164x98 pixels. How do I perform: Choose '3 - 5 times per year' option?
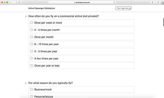(81, 51)
